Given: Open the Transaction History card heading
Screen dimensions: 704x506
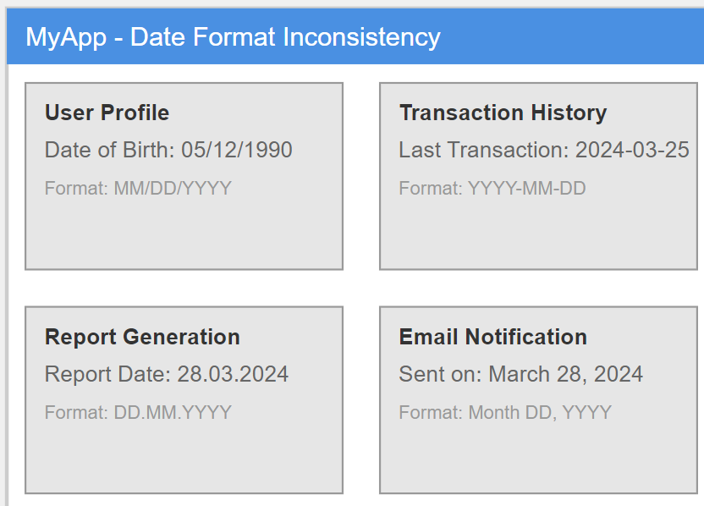Looking at the screenshot, I should 503,113.
